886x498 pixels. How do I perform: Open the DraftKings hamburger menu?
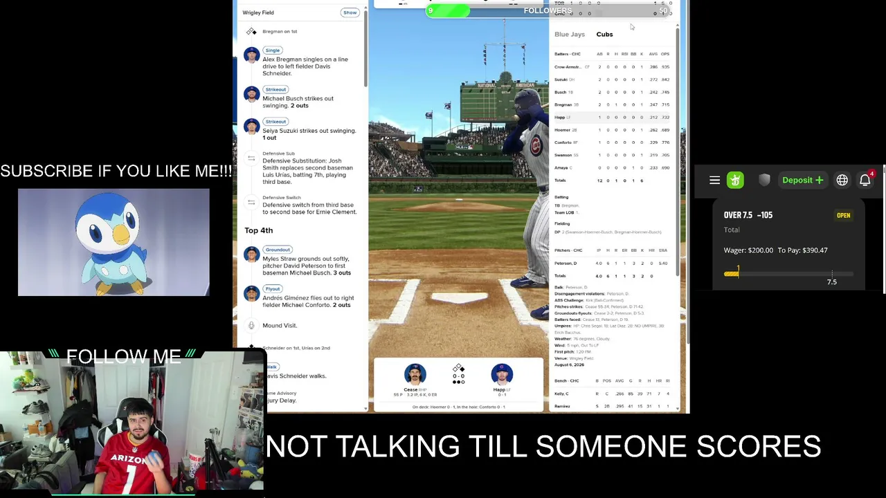pos(714,181)
